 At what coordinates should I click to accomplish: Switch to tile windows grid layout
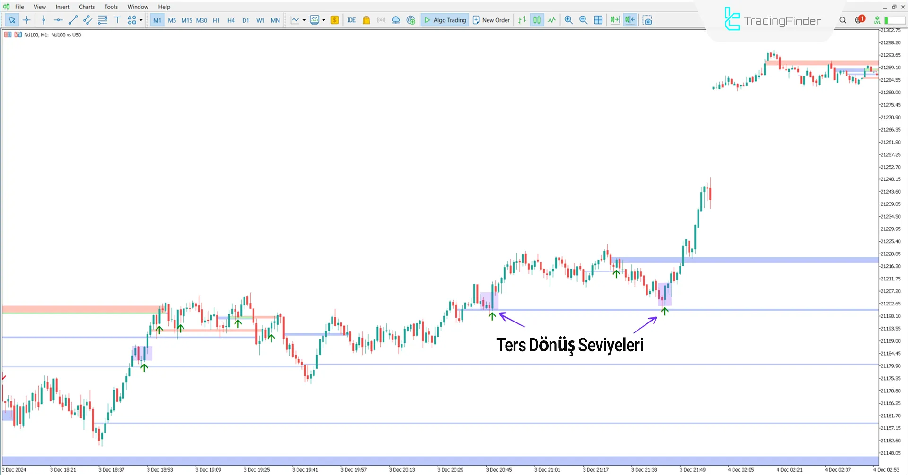point(598,20)
